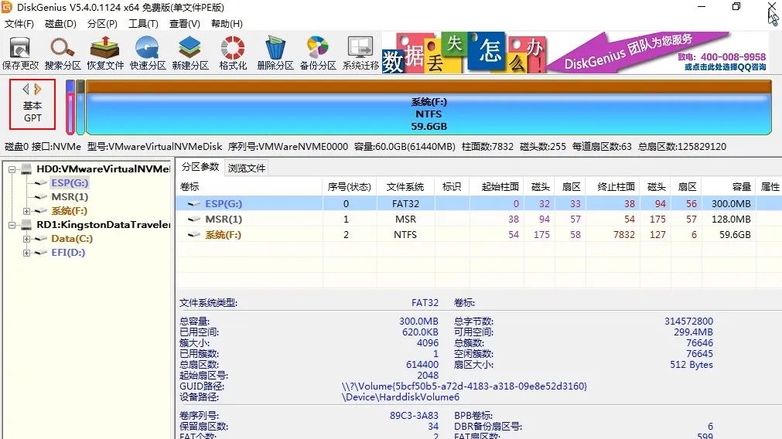
Task: Expand the Data(C:) tree node
Action: coord(26,239)
